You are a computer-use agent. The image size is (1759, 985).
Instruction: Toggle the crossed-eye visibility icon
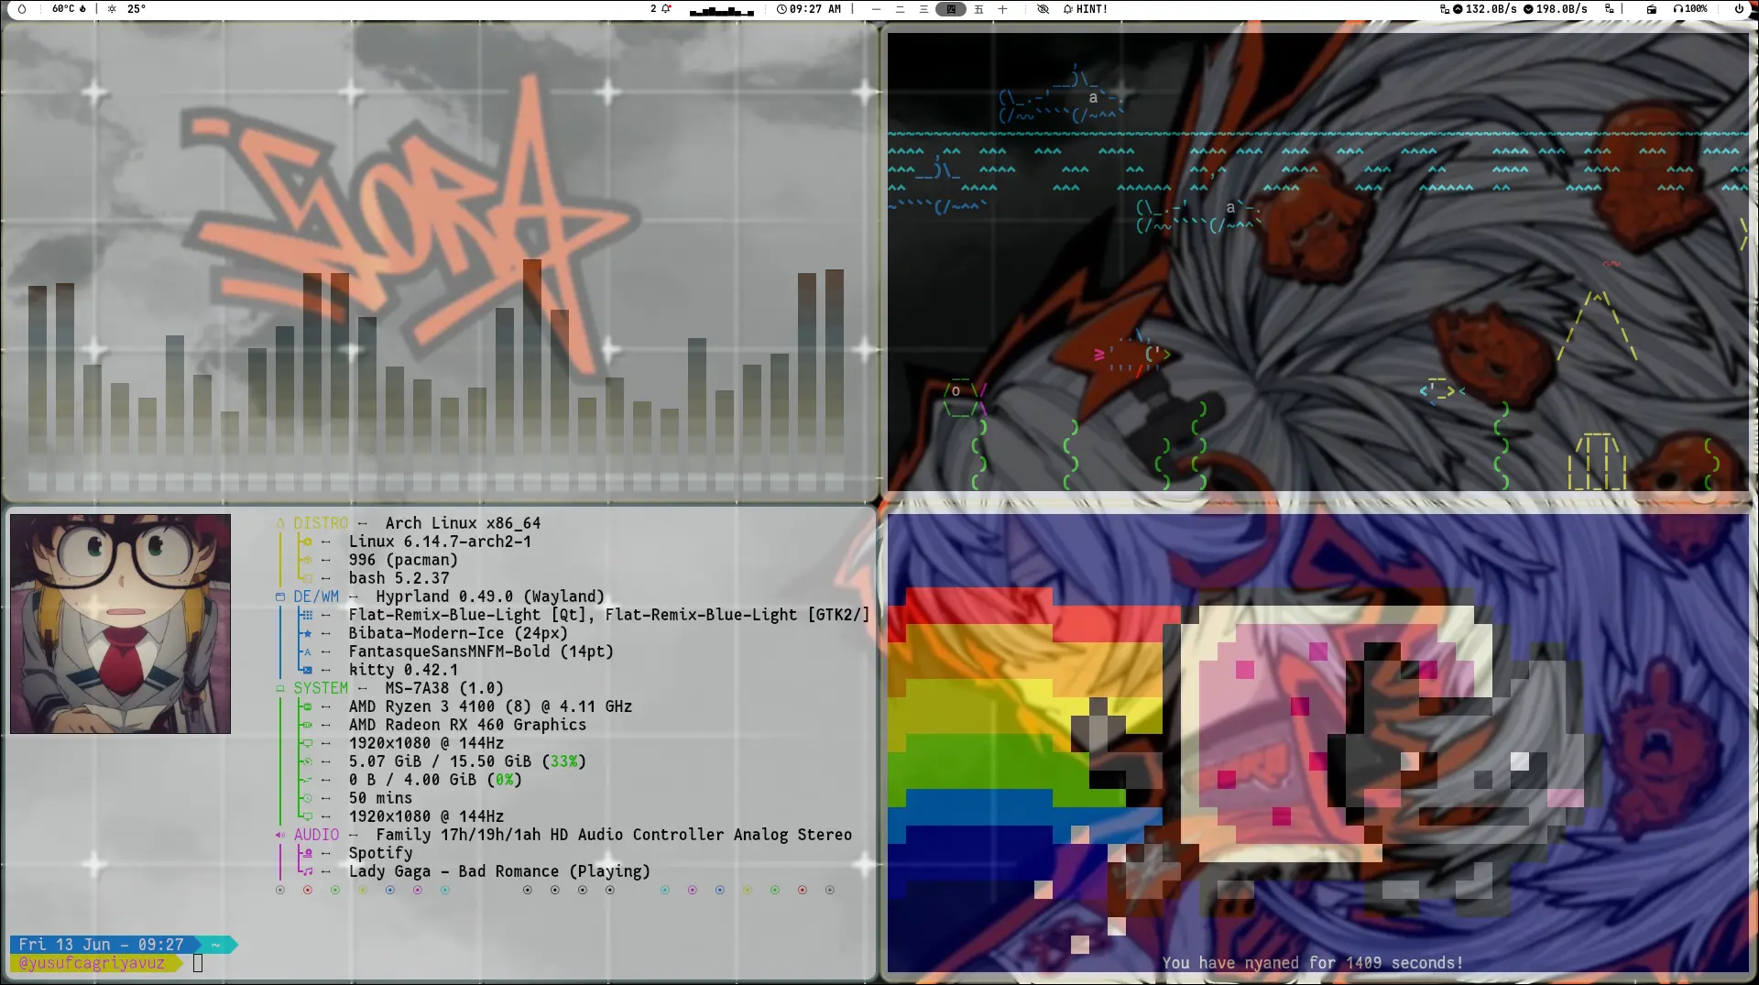(x=1043, y=9)
